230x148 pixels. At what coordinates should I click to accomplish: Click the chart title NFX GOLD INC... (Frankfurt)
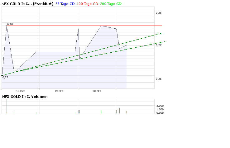(x=27, y=4)
